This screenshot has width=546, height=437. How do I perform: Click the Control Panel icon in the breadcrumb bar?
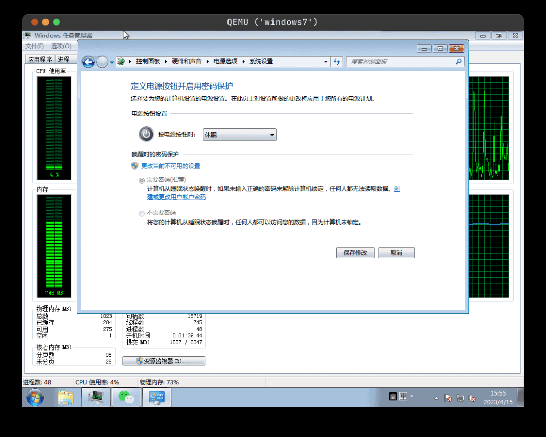pyautogui.click(x=121, y=61)
